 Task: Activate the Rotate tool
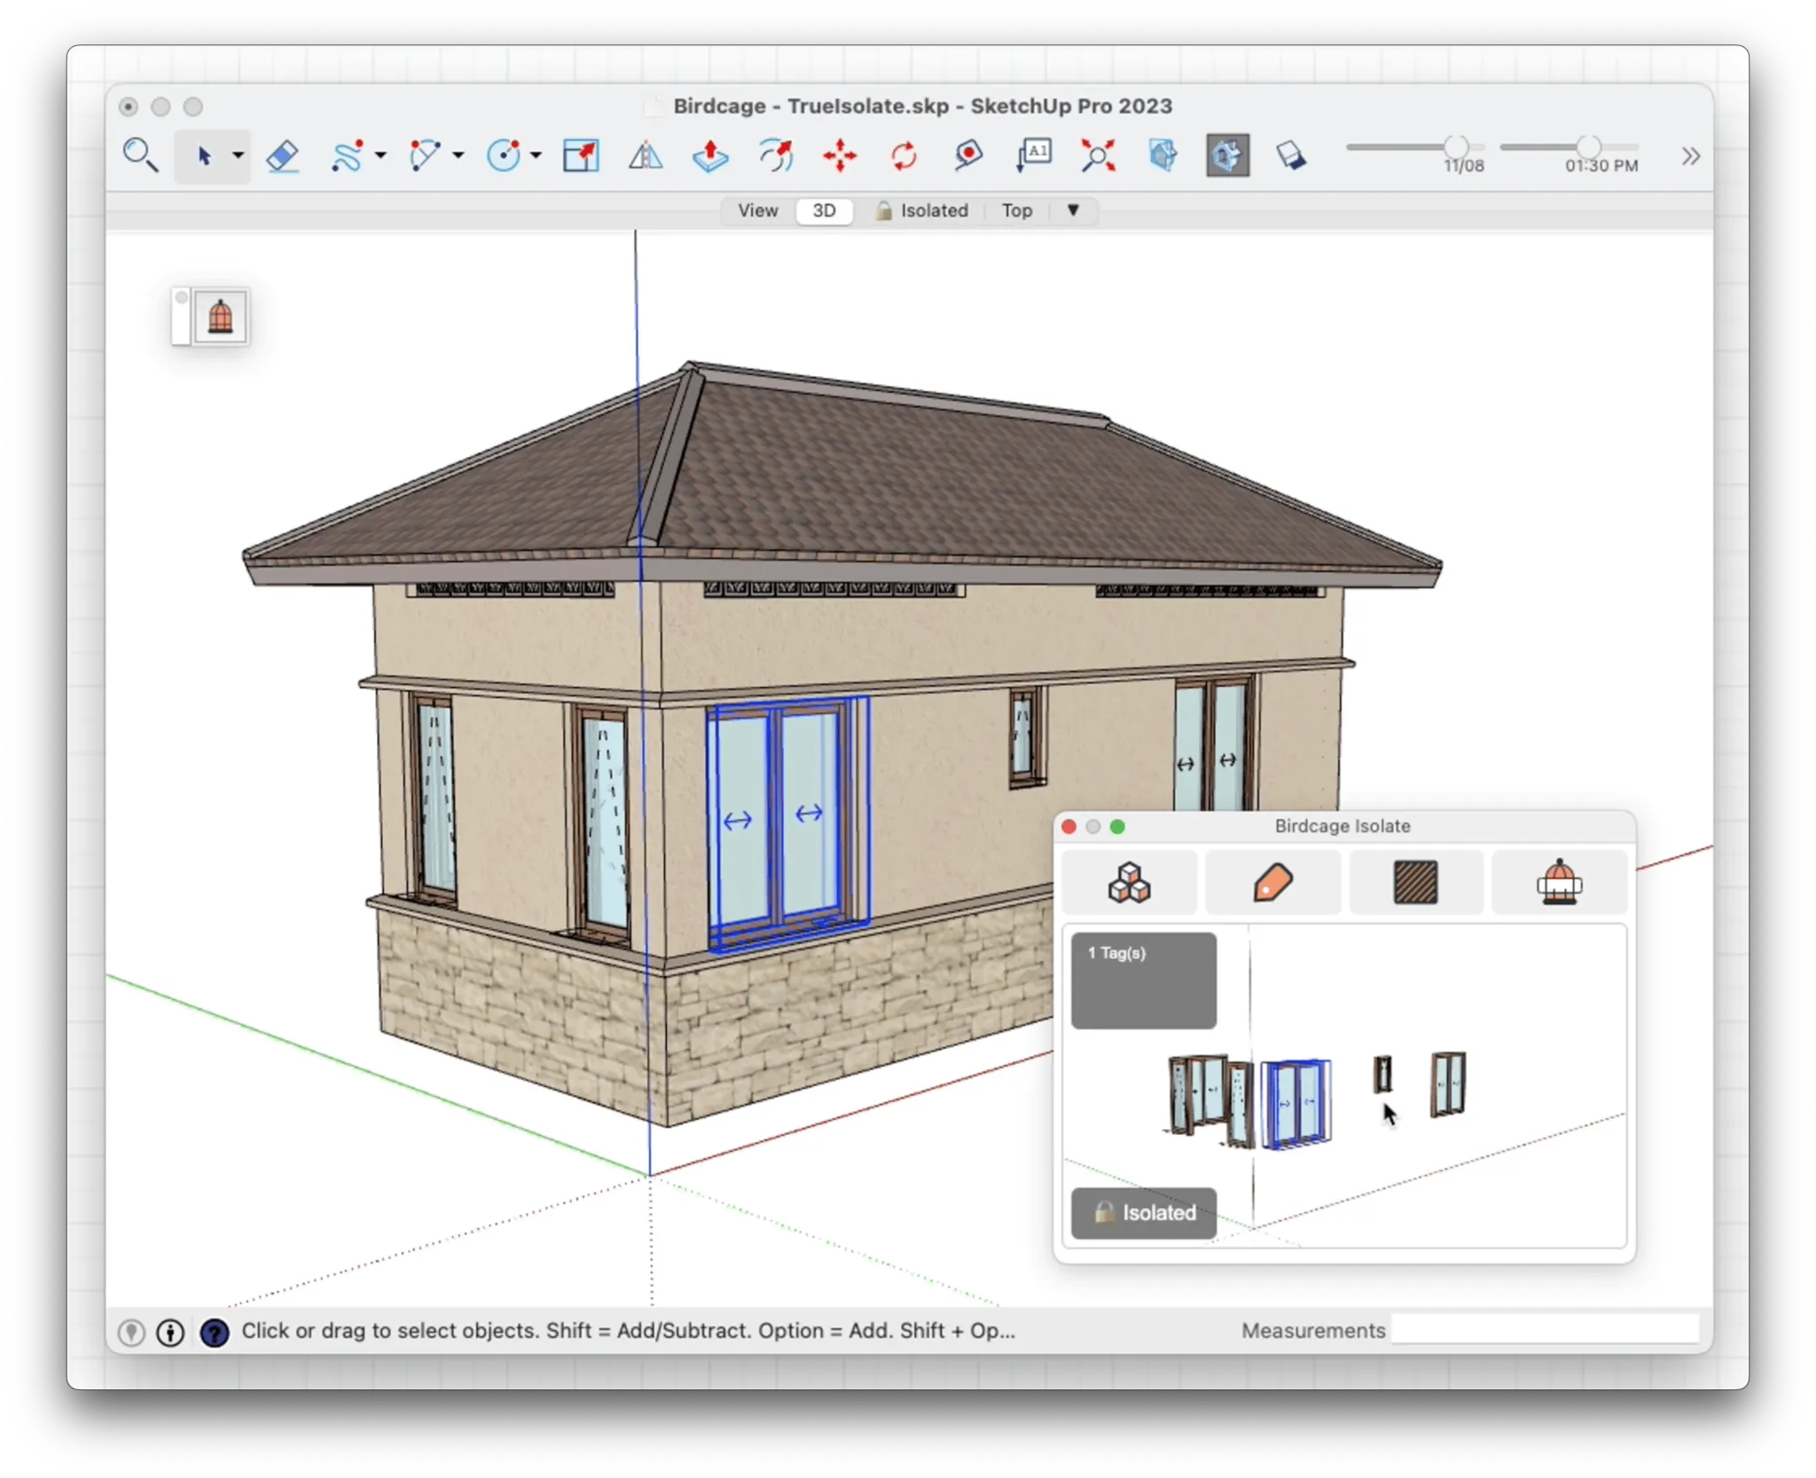pyautogui.click(x=904, y=156)
